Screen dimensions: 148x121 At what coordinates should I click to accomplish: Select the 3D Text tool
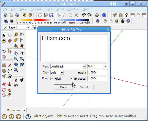pos(22,46)
